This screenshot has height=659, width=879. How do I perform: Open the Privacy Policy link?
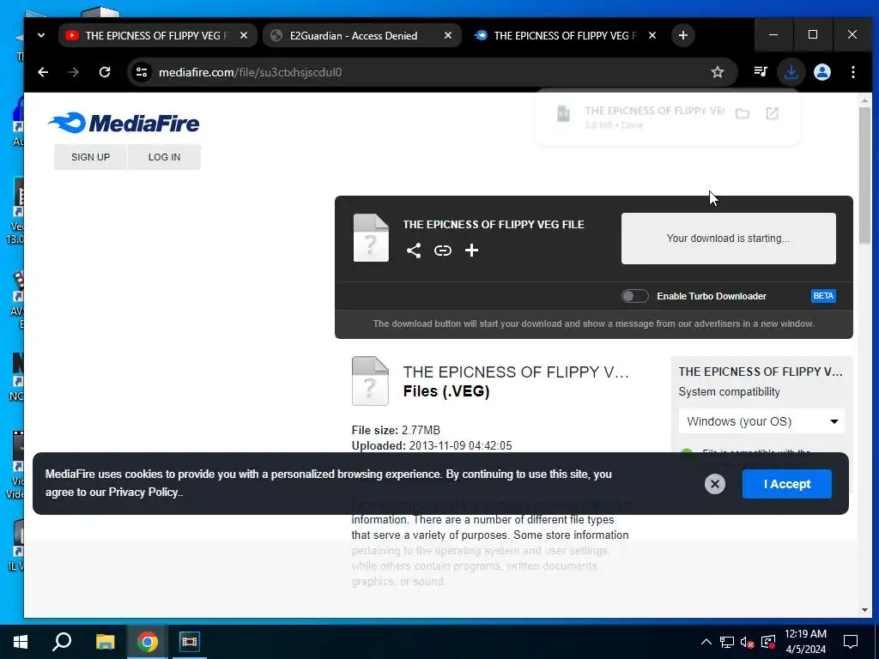(x=143, y=492)
